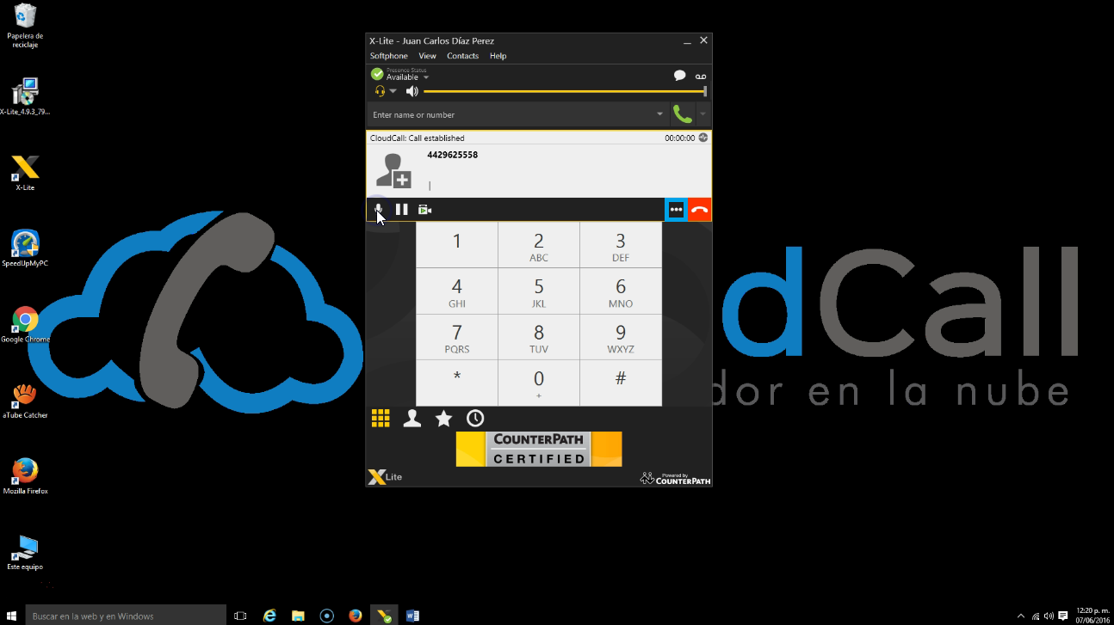Click the CounterPath Certified banner
This screenshot has width=1114, height=625.
point(539,449)
